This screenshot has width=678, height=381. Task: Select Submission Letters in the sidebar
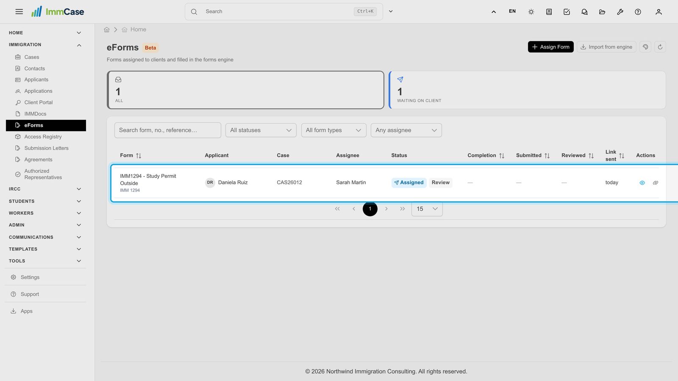tap(46, 148)
